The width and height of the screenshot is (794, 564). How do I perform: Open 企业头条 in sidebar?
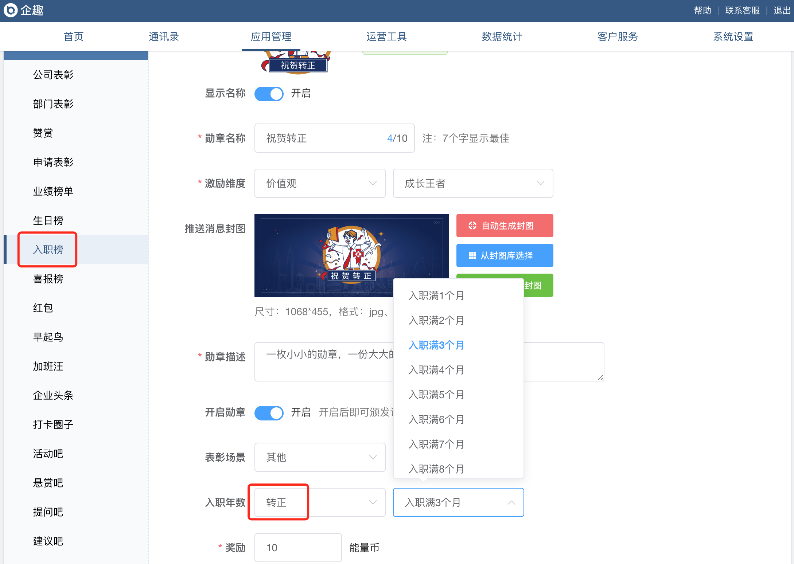pyautogui.click(x=76, y=395)
